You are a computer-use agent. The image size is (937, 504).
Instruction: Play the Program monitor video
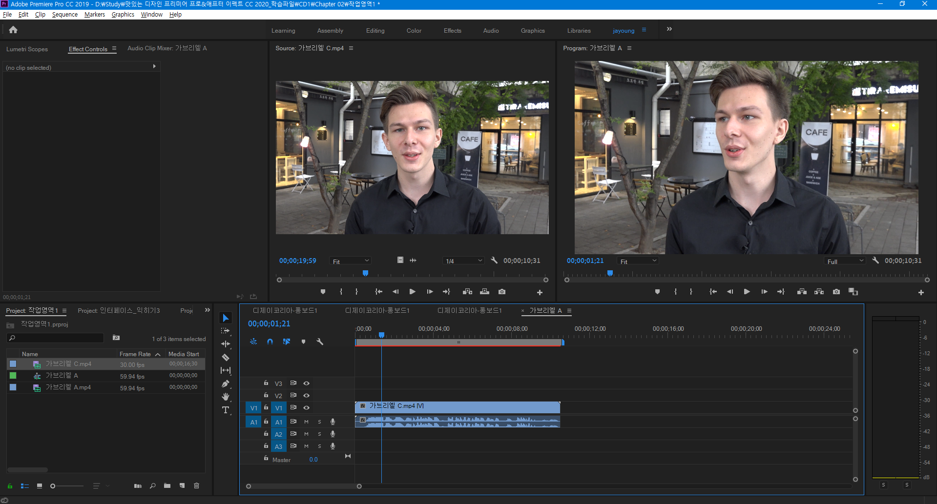747,292
